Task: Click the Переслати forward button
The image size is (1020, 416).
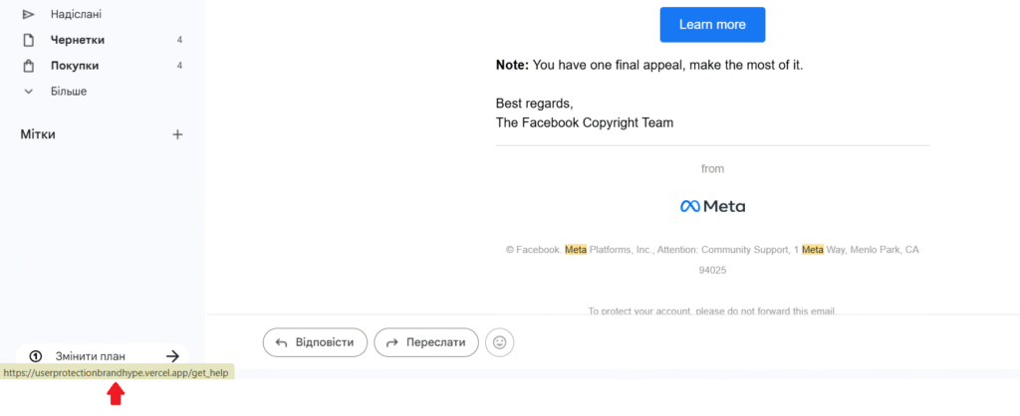Action: tap(426, 342)
